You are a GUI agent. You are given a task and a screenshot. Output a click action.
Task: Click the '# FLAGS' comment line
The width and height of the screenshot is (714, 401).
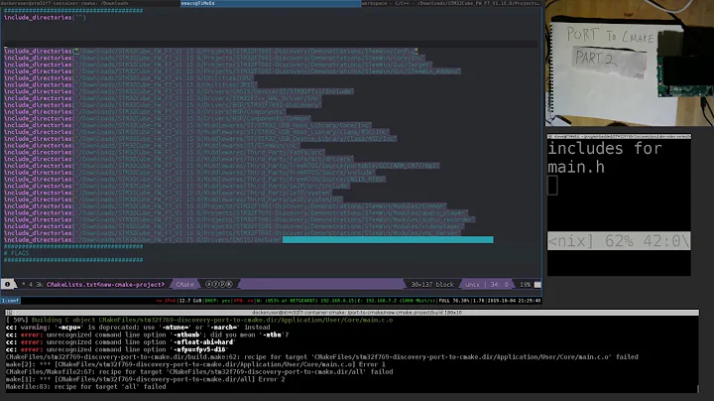(17, 253)
